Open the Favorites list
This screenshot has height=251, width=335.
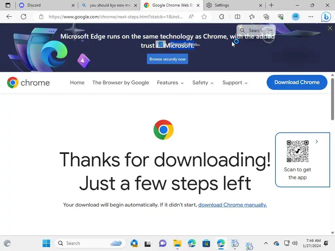[252, 17]
